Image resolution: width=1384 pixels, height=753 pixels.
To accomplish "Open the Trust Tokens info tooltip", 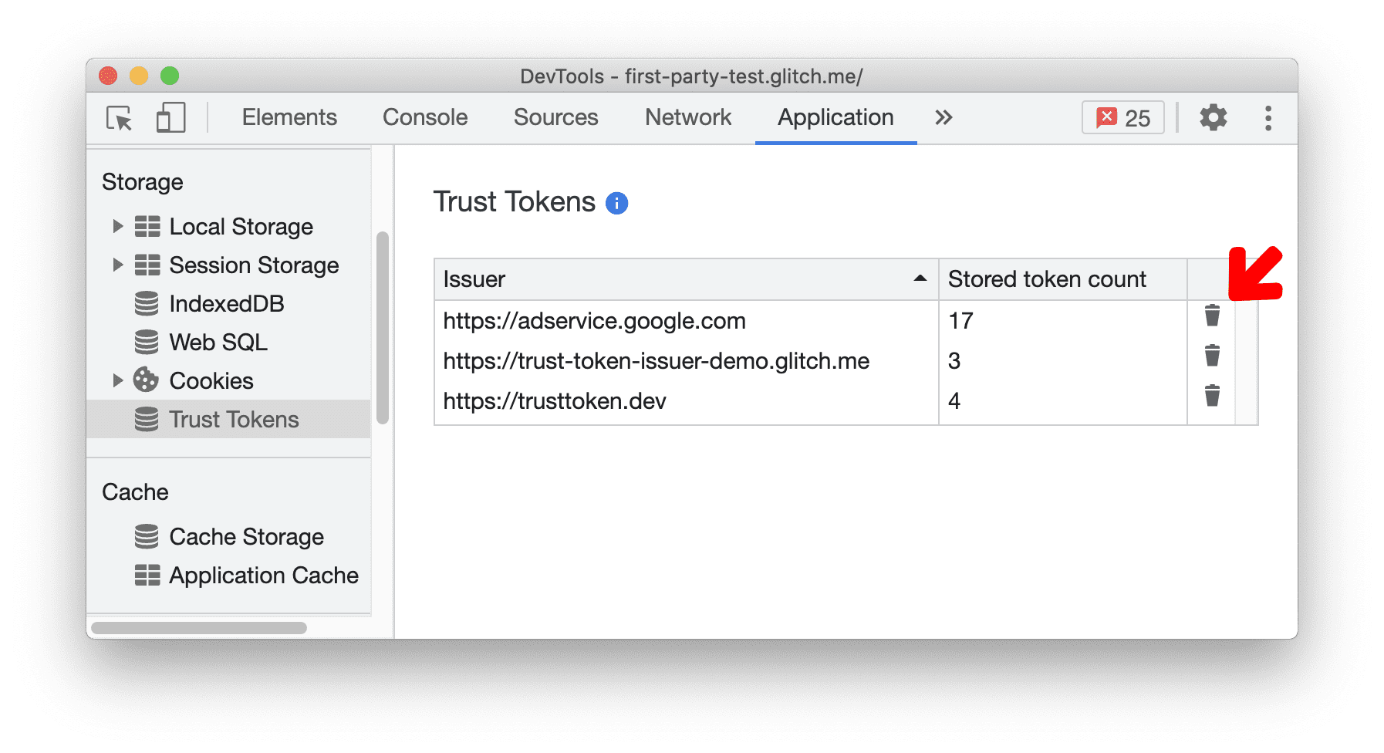I will click(615, 203).
